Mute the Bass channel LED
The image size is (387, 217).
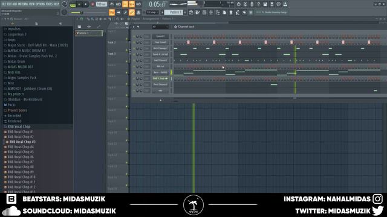coord(134,72)
